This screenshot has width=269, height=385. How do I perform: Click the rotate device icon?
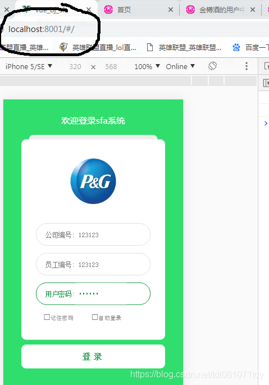point(212,66)
